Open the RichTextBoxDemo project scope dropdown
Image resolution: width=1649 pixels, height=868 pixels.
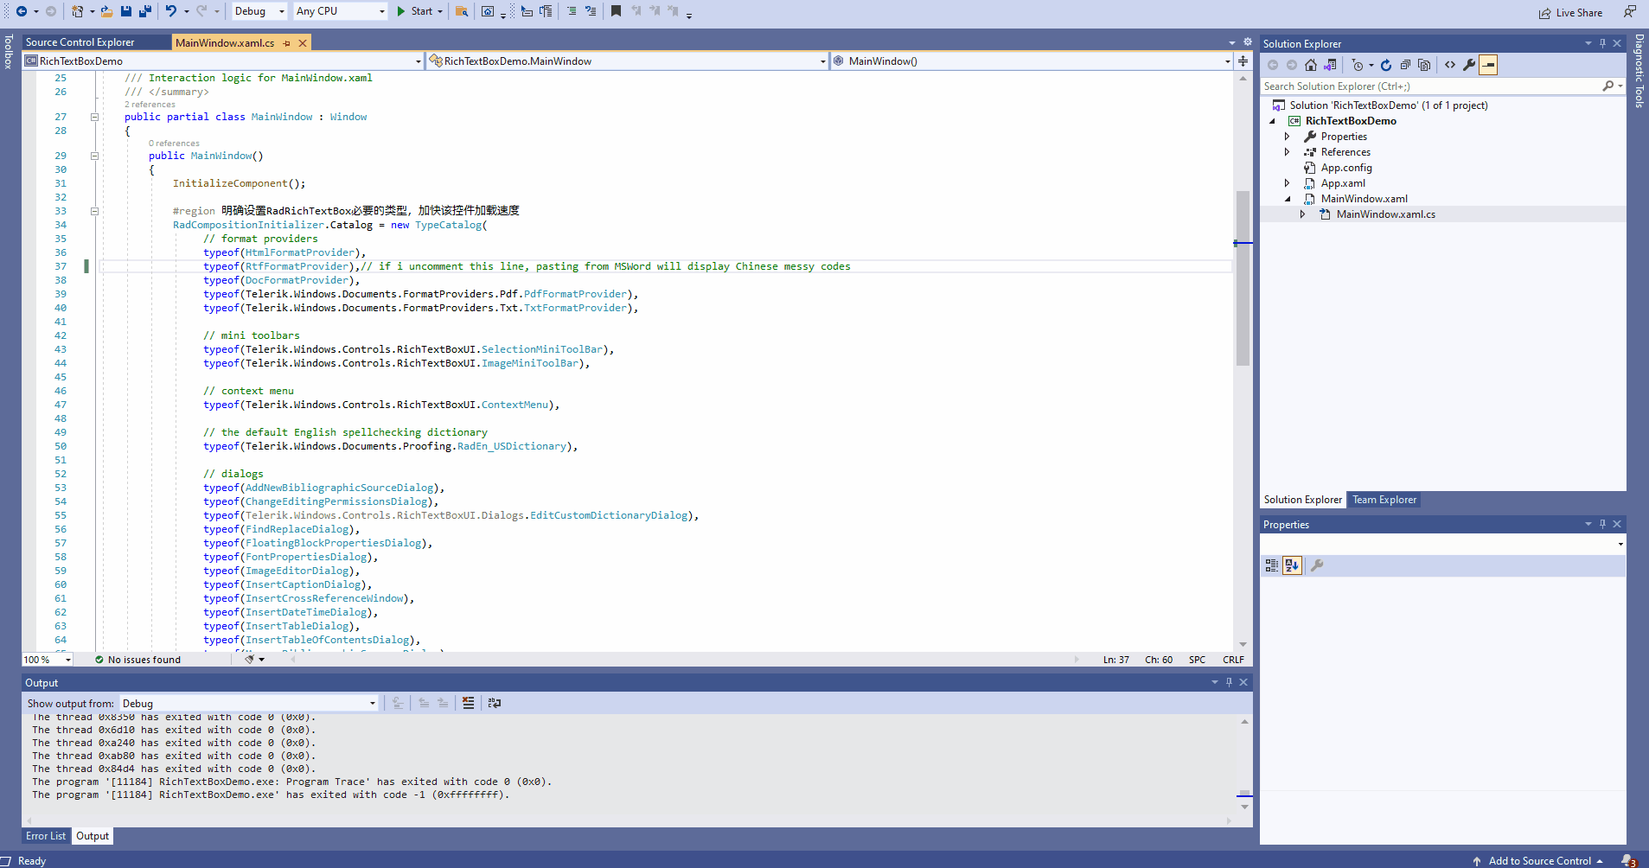pyautogui.click(x=223, y=61)
